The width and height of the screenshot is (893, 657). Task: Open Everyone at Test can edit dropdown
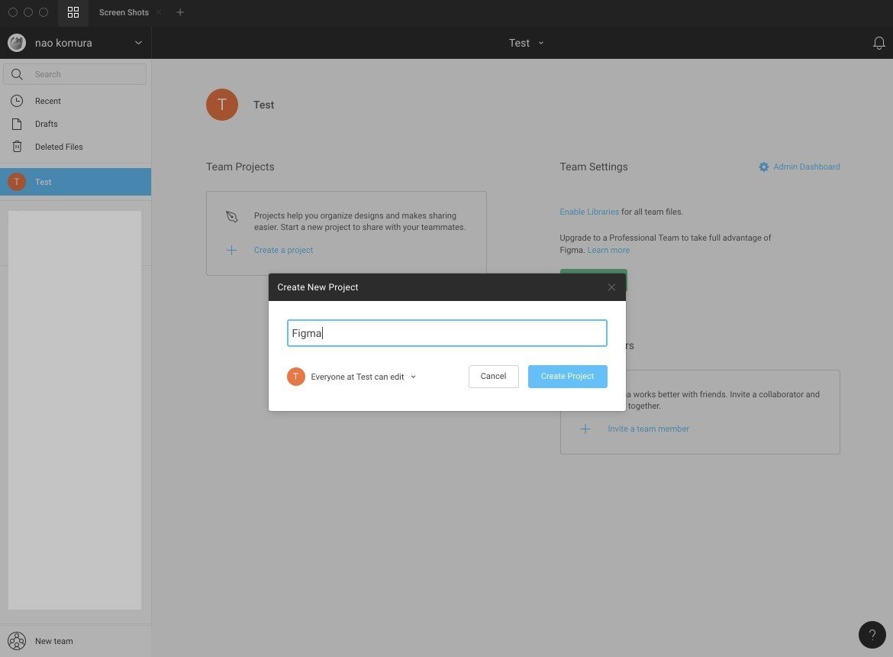click(x=363, y=377)
